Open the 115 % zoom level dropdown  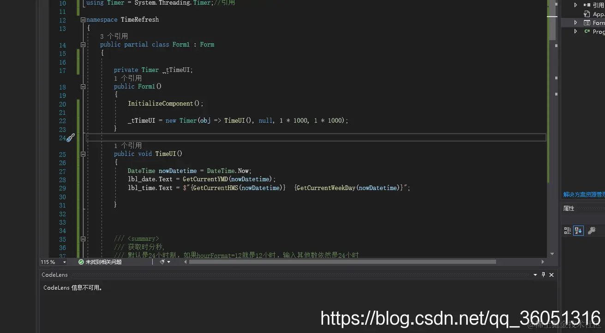[54, 262]
